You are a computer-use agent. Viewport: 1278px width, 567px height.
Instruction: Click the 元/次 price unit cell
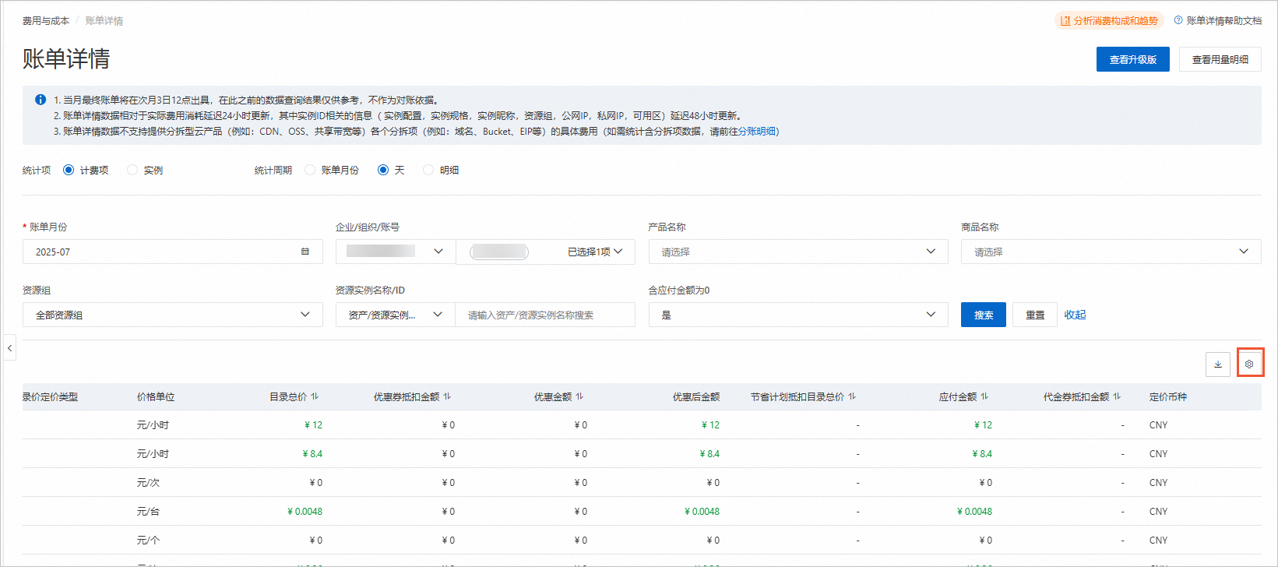pyautogui.click(x=148, y=482)
